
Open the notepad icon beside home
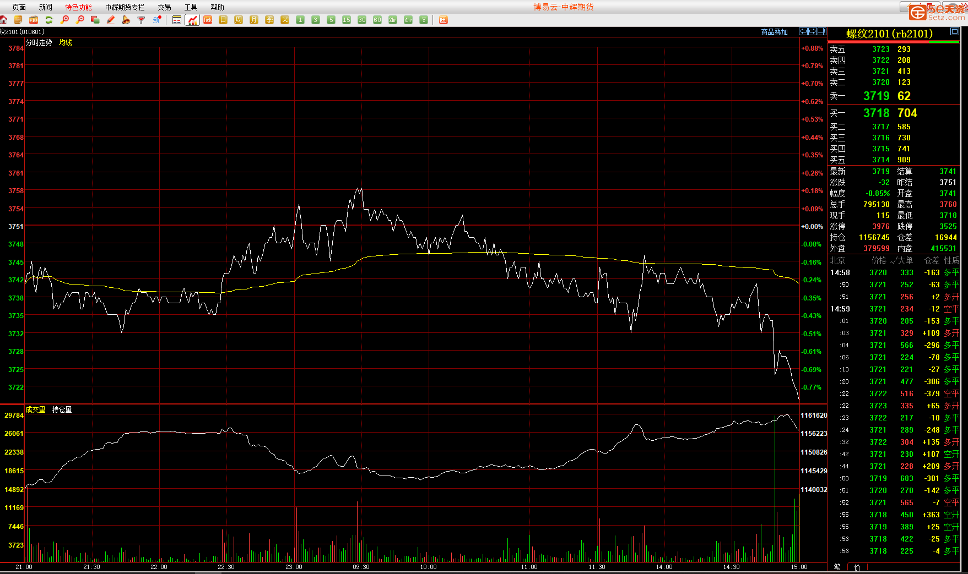[18, 20]
